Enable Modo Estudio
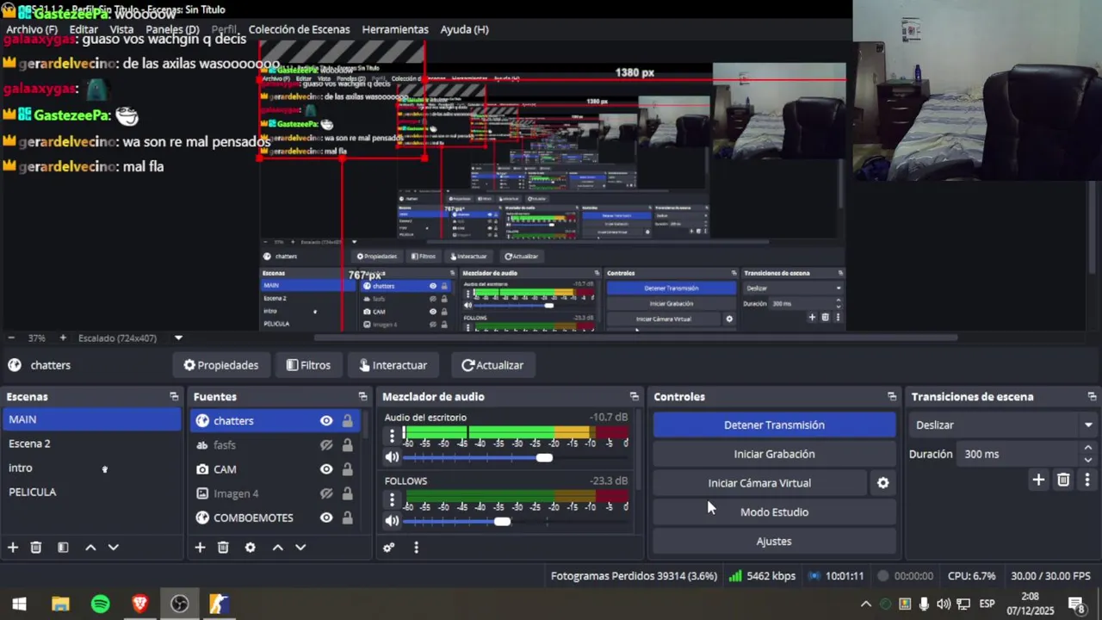1102x620 pixels. pos(774,512)
